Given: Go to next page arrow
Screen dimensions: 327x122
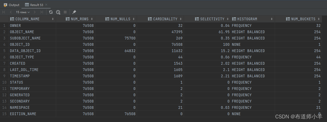Looking at the screenshot, I should click(35, 12).
